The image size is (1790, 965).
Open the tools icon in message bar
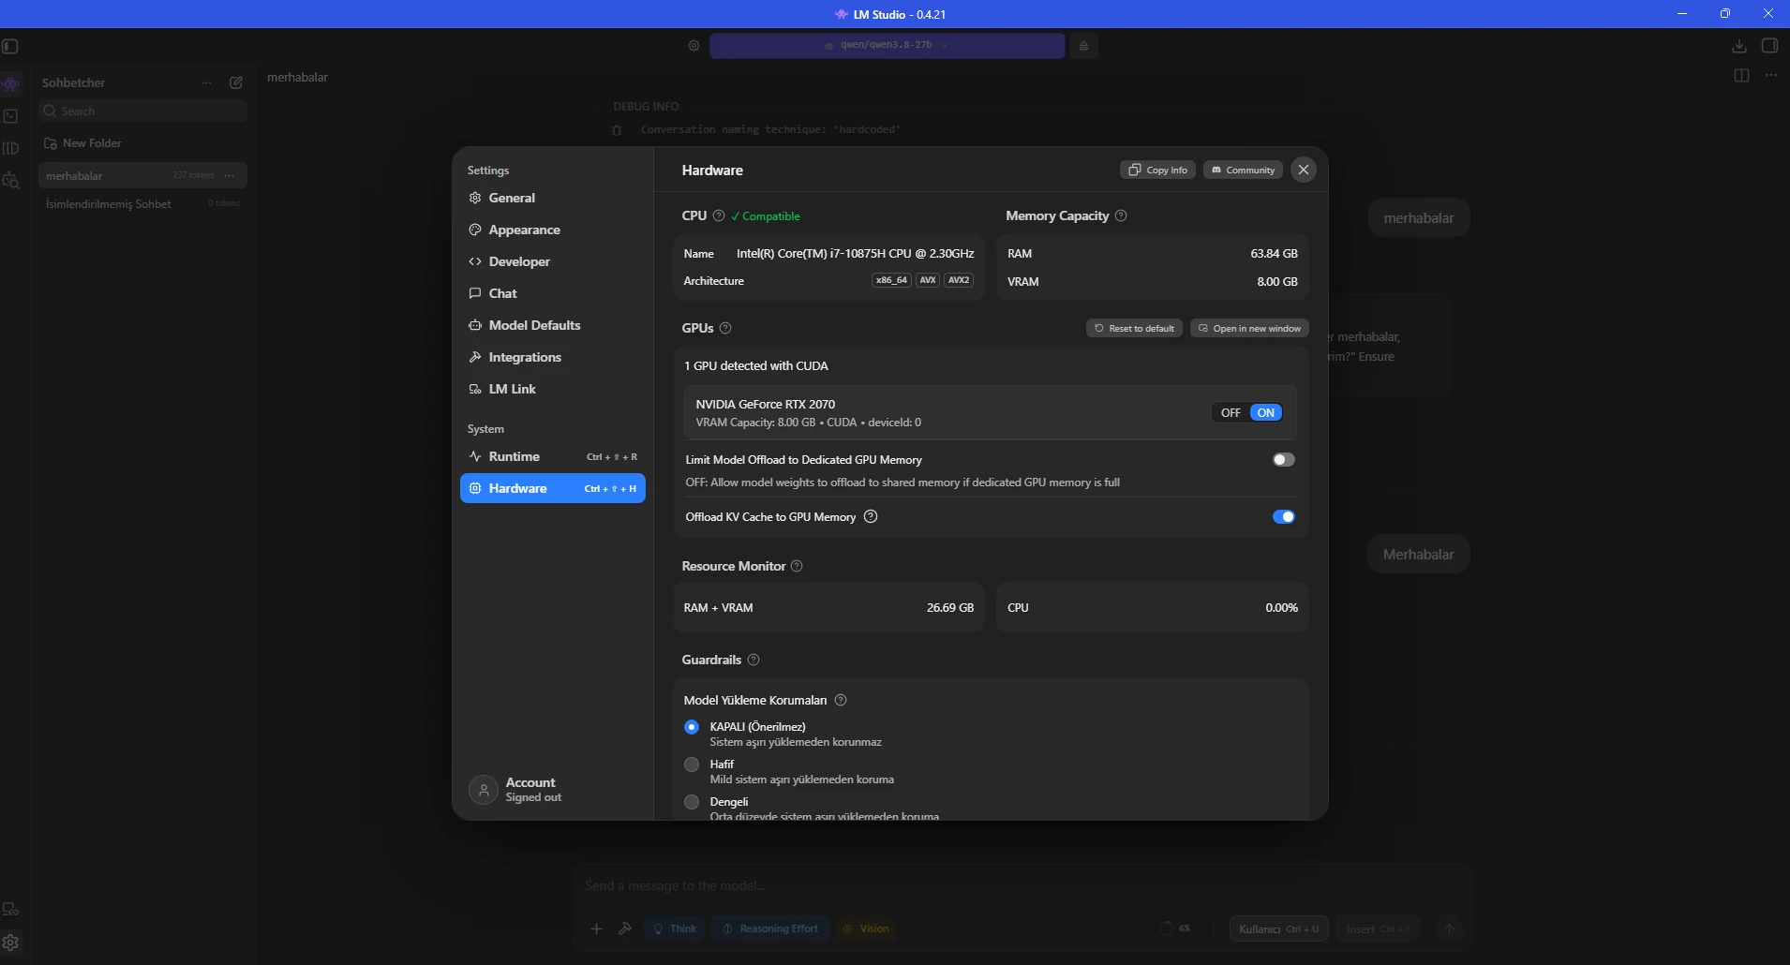tap(625, 928)
